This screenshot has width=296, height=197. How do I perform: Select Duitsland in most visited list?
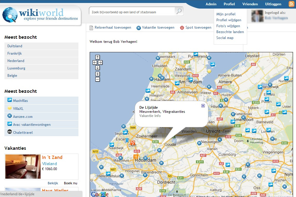[x=15, y=46]
